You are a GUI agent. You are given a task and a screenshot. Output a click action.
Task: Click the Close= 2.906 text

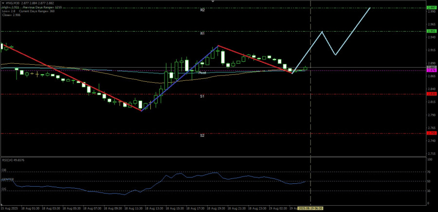11,15
